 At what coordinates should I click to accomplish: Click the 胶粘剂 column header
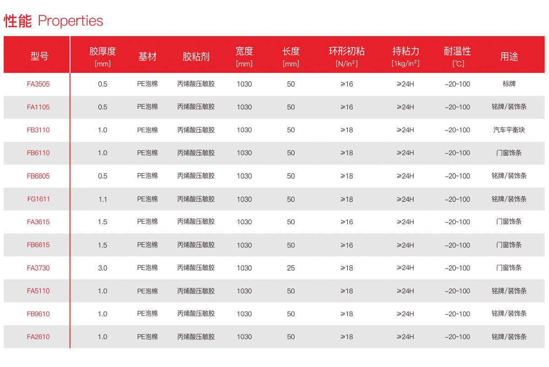point(196,56)
